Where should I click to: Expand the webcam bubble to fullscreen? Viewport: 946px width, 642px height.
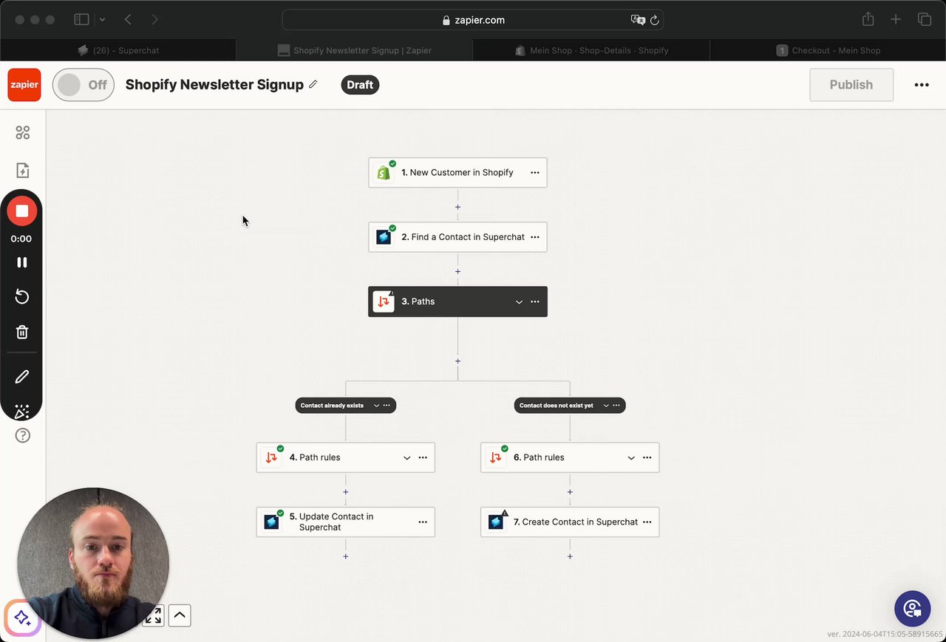pyautogui.click(x=154, y=615)
